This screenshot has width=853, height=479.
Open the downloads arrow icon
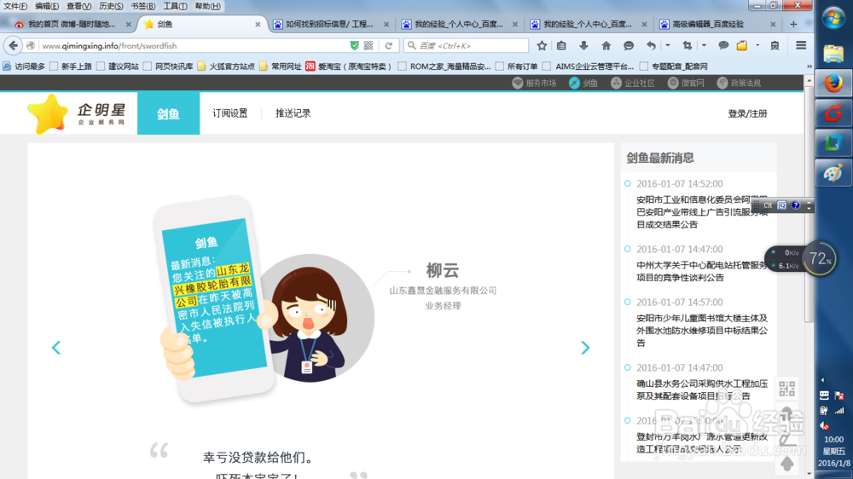coord(583,46)
